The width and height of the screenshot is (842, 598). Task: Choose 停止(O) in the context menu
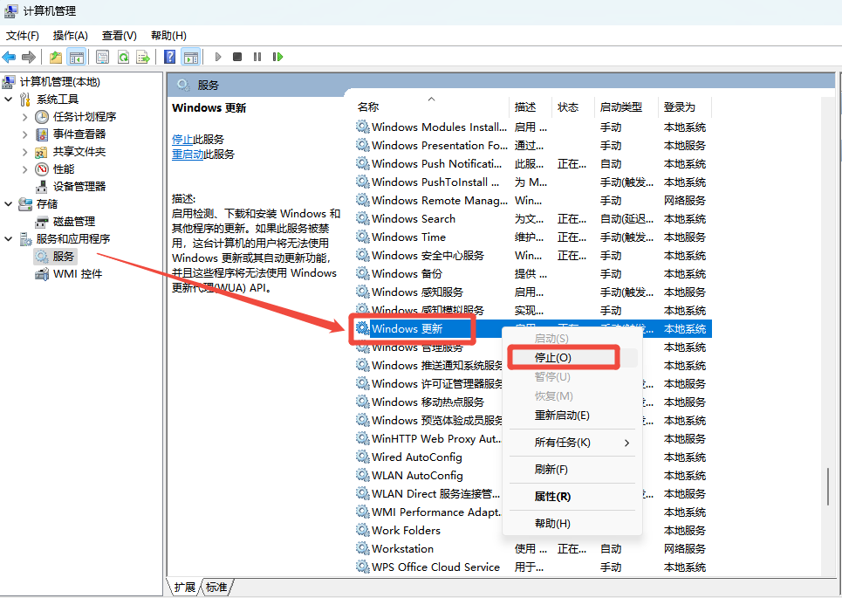[x=572, y=358]
